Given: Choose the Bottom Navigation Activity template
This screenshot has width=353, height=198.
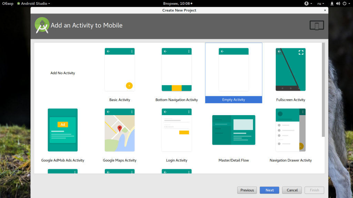Looking at the screenshot, I should 176,70.
